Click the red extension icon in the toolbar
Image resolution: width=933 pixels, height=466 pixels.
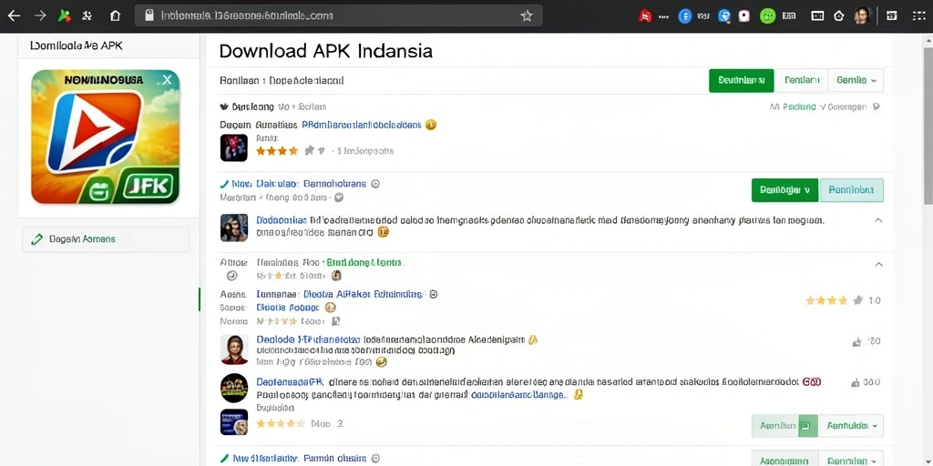(x=646, y=16)
